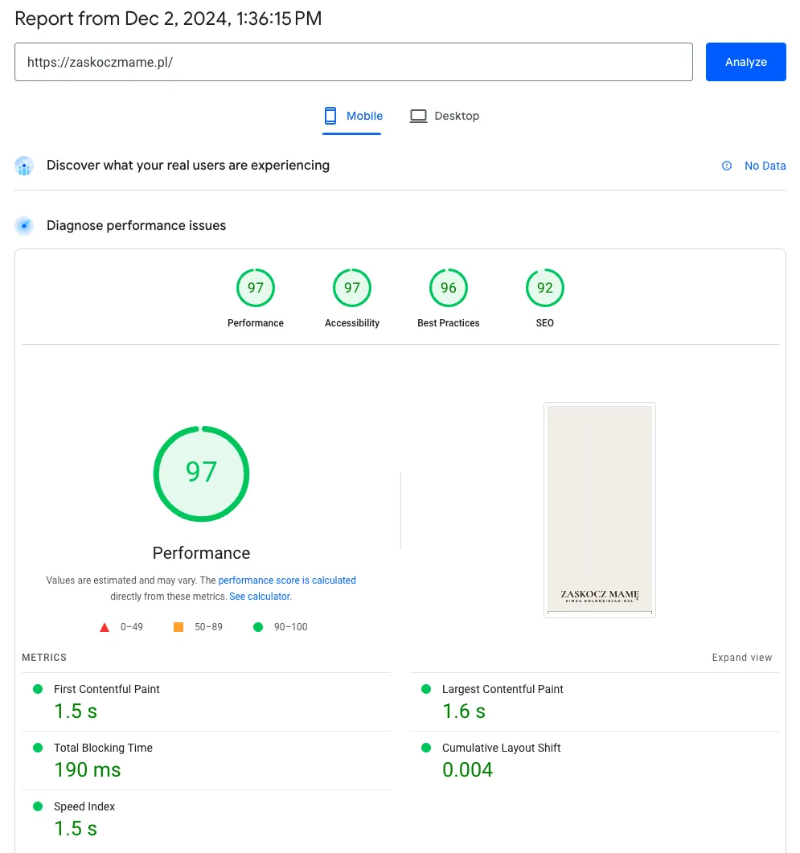Image resolution: width=800 pixels, height=853 pixels.
Task: Select the SEO score gauge
Action: 545,289
